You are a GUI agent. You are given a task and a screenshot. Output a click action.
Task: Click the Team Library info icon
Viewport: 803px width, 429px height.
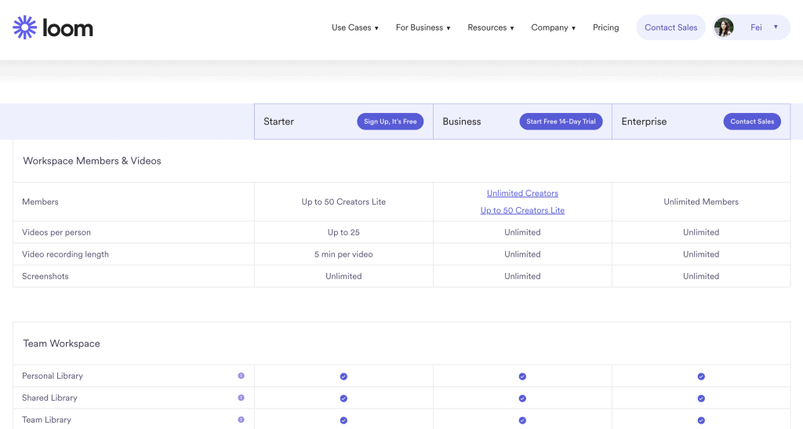[x=241, y=420]
